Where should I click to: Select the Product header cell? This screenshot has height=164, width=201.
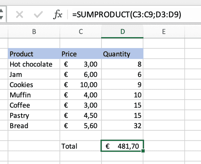tap(34, 54)
